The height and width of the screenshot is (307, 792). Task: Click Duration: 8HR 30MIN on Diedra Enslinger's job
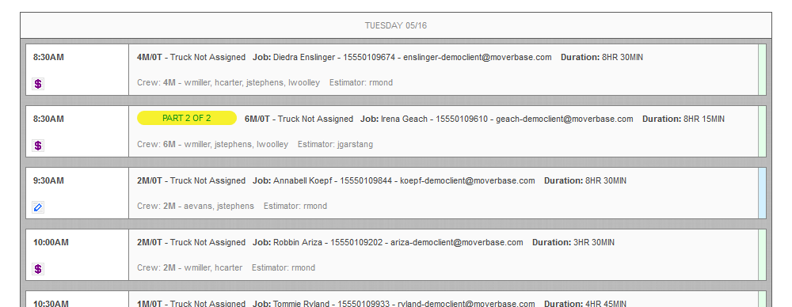[602, 57]
